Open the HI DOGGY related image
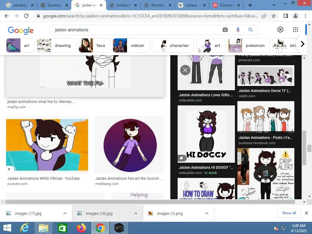The width and height of the screenshot is (312, 234). click(x=206, y=134)
